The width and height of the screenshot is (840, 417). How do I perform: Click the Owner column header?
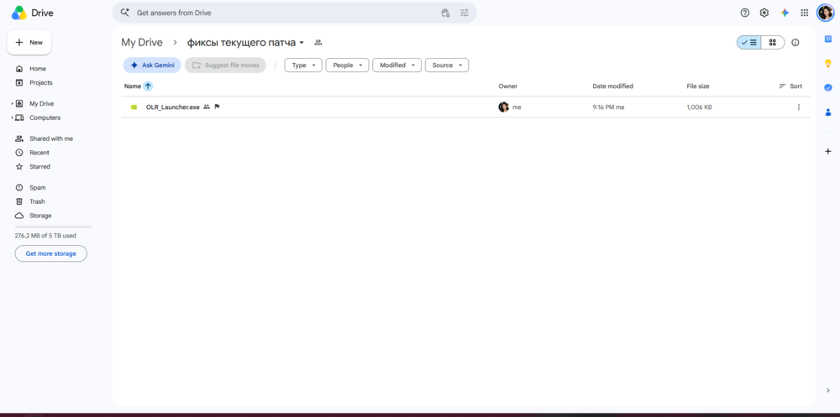pos(508,86)
